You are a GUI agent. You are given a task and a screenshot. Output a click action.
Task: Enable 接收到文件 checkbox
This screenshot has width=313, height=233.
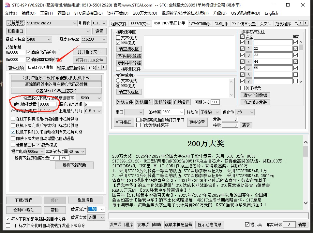point(118,69)
